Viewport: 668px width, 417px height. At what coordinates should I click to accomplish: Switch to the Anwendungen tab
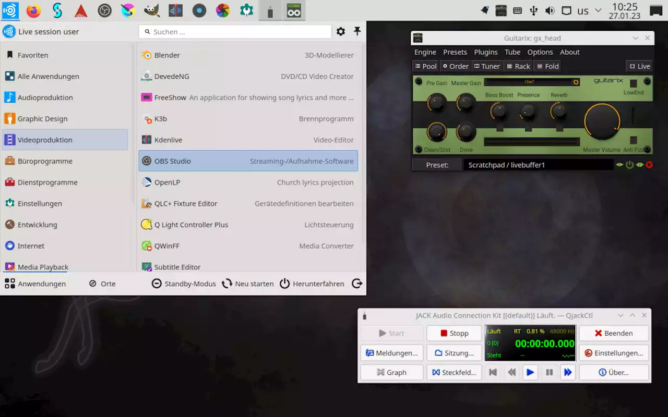click(35, 284)
